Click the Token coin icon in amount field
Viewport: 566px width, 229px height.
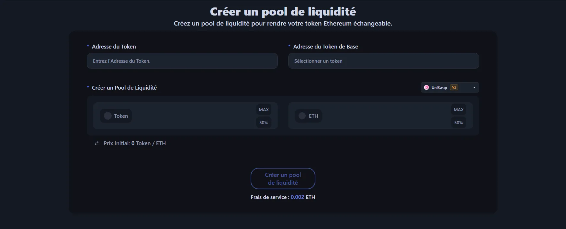coord(107,115)
